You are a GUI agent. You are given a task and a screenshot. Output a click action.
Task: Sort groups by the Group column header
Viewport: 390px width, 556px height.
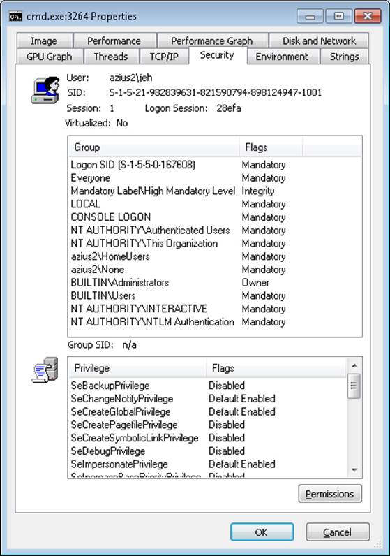click(153, 147)
